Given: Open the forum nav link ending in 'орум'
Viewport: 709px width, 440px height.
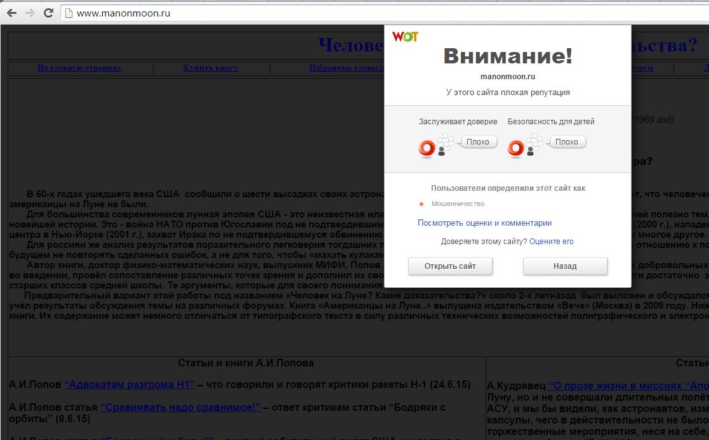Looking at the screenshot, I should [x=642, y=68].
